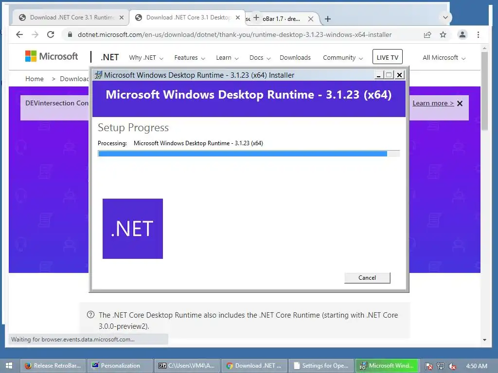Switch to Download .NET Core 3.1 Runtime tab

coord(70,17)
